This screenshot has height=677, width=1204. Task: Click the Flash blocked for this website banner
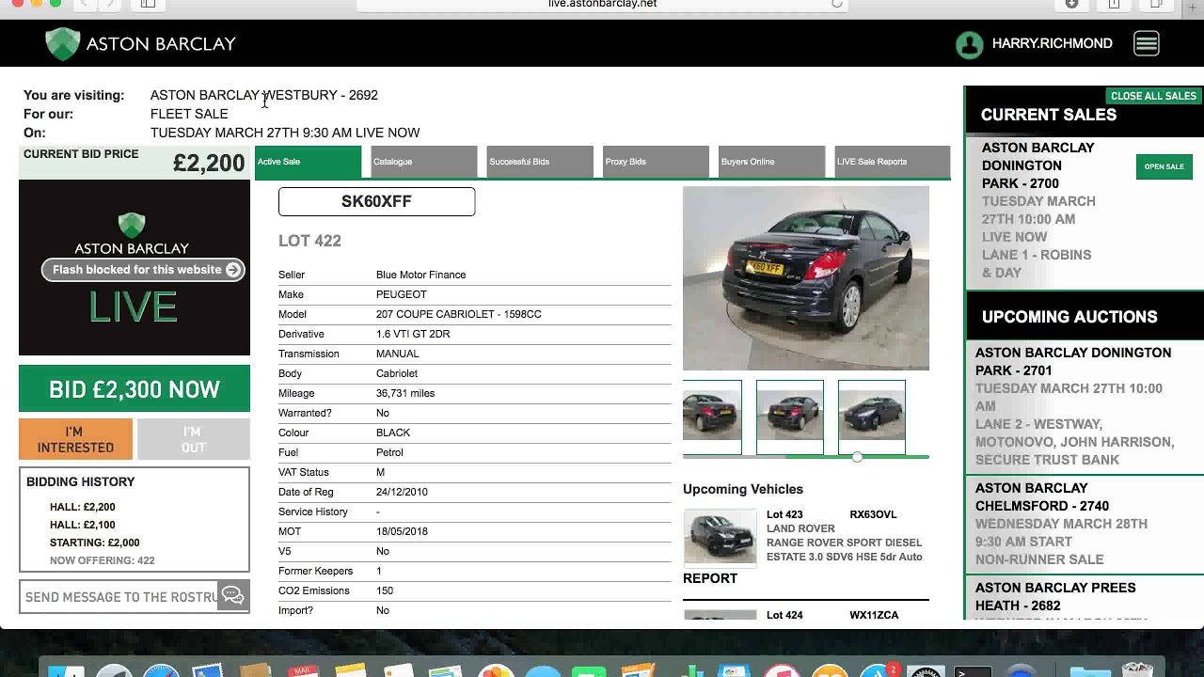click(143, 270)
